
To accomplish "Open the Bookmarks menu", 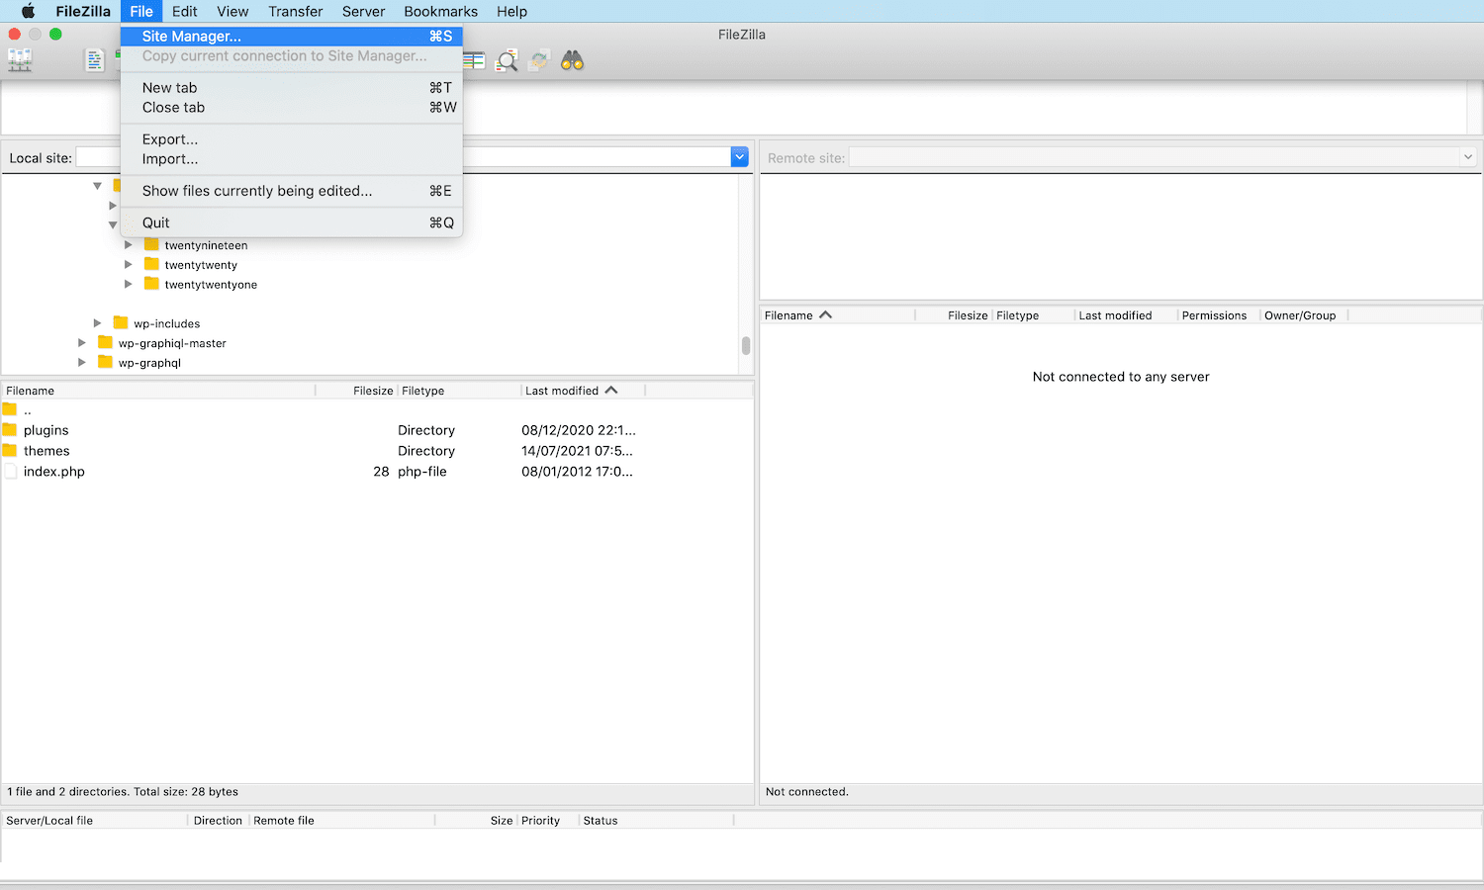I will [440, 11].
